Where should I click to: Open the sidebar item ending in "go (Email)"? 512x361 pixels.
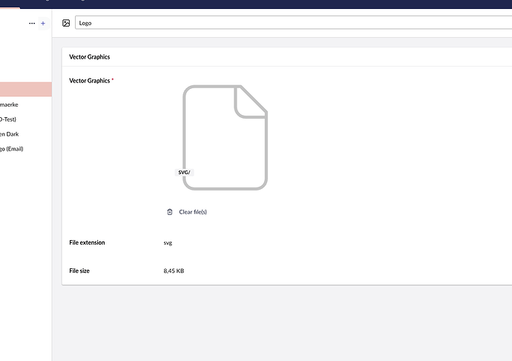[x=12, y=149]
